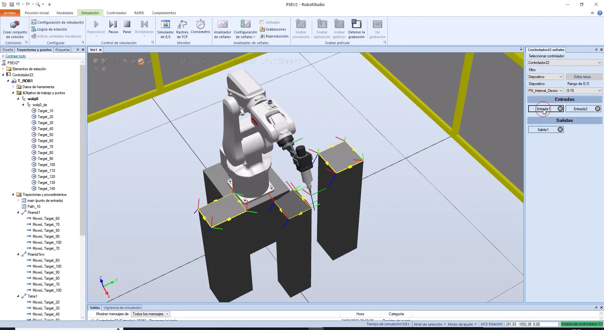Viewport: 604px width, 330px height.
Task: Select Target_10 in the tree
Action: click(45, 111)
